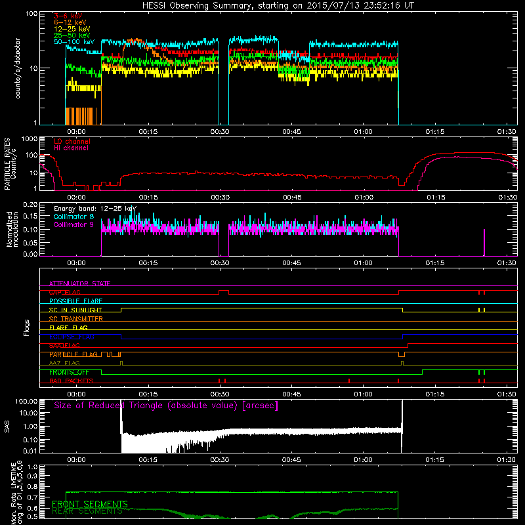Click the GAP_FLAG label
525x525 pixels.
64,292
